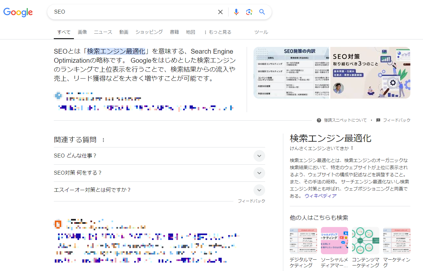This screenshot has height=271, width=423.
Task: Open the デジタルマーケティング related search thumbnail
Action: click(x=303, y=241)
